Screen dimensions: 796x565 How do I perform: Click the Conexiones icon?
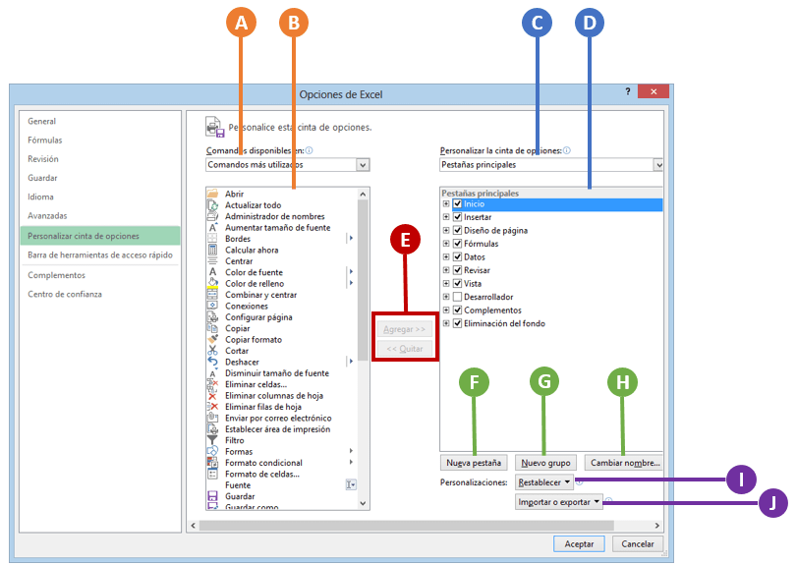tap(212, 306)
